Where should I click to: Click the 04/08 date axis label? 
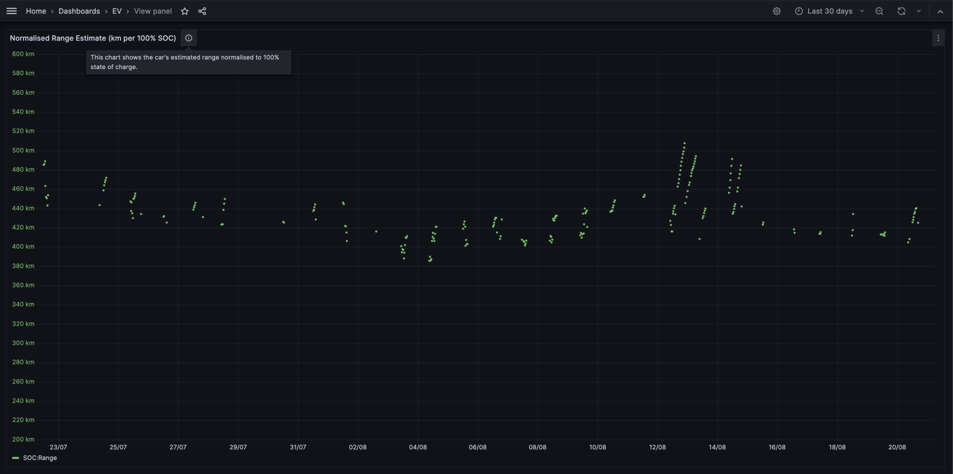click(418, 447)
